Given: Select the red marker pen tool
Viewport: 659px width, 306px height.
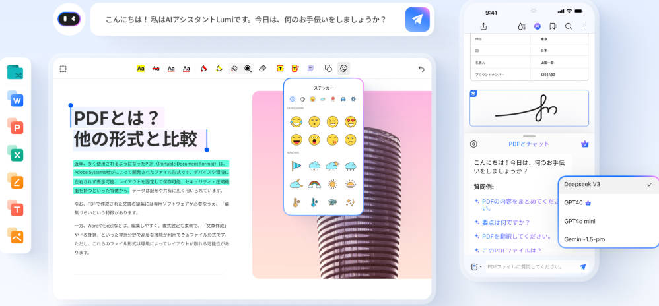Looking at the screenshot, I should tap(204, 68).
